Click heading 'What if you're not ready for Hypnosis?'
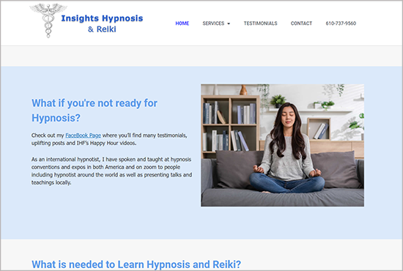This screenshot has height=271, width=403. point(95,111)
